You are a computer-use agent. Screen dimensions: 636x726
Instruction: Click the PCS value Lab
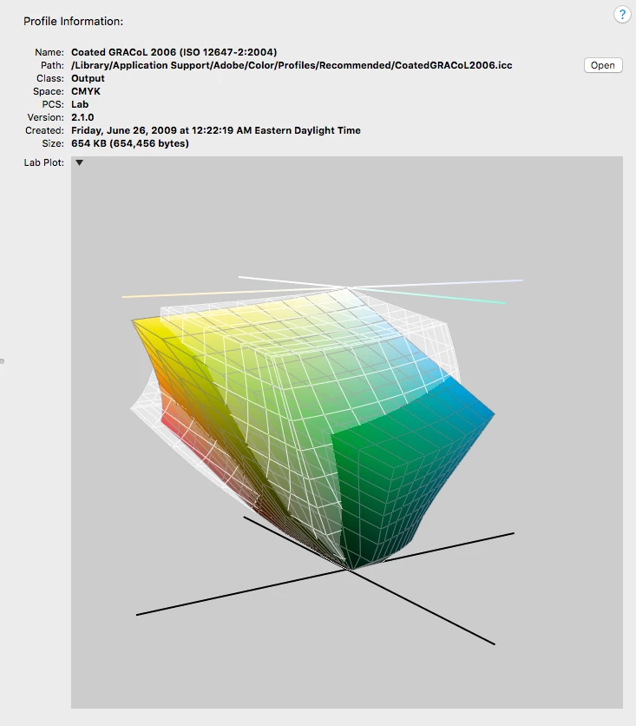point(80,104)
